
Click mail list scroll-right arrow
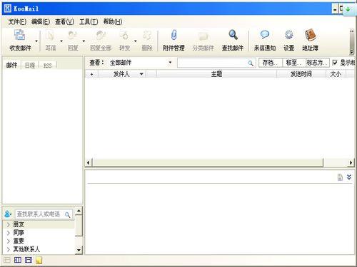pyautogui.click(x=351, y=163)
